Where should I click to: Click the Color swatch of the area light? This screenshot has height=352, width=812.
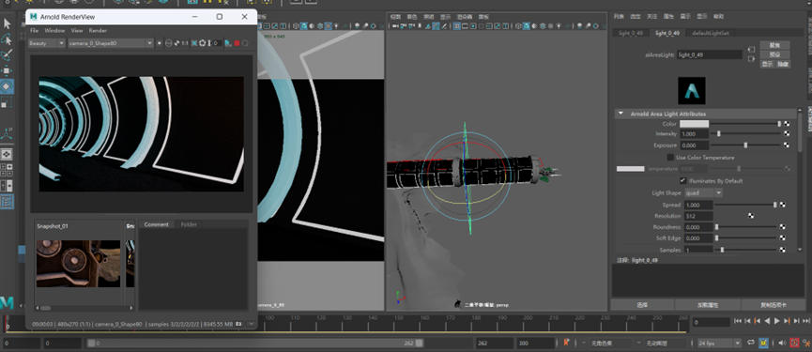tap(694, 124)
